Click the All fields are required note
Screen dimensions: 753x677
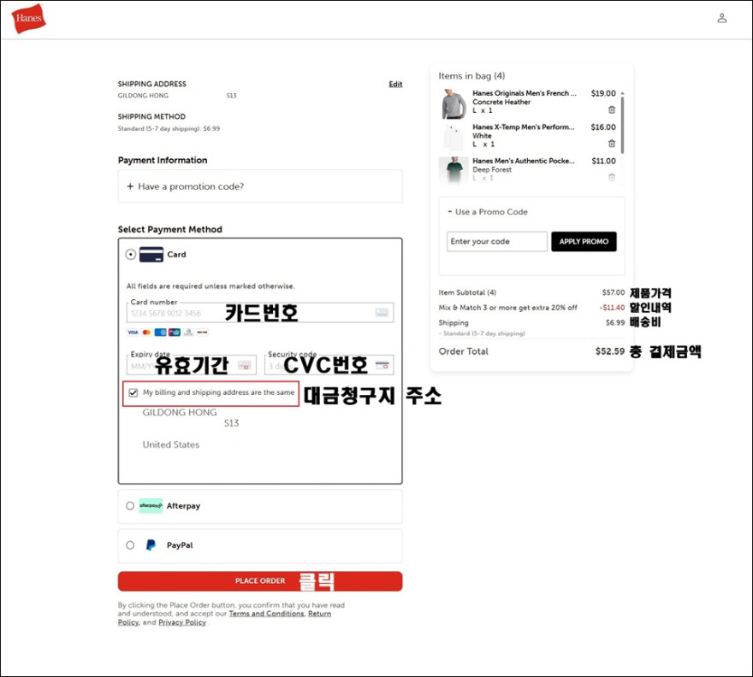pos(210,286)
